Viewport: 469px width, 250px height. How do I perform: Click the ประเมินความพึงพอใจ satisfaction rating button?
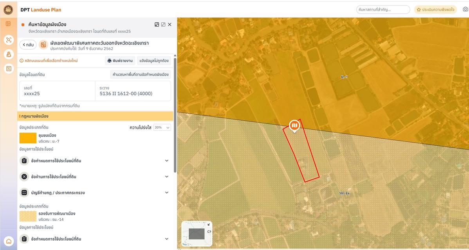[x=435, y=9]
